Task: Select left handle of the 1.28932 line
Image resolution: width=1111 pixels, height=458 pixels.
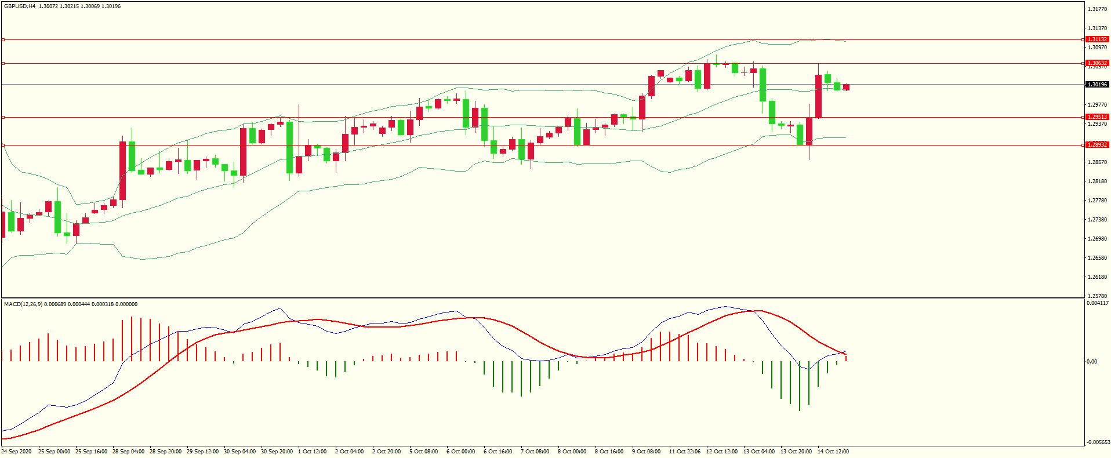Action: 3,146
